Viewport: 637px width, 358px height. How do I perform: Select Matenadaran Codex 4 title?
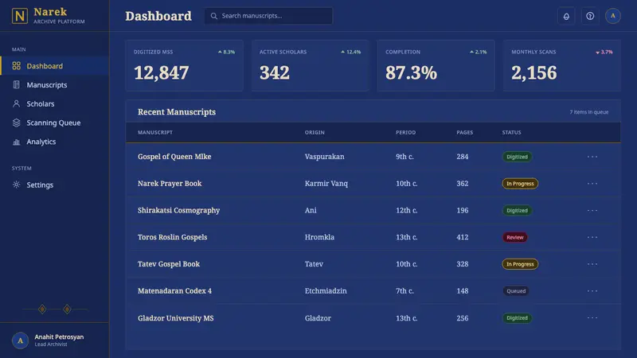click(x=174, y=290)
